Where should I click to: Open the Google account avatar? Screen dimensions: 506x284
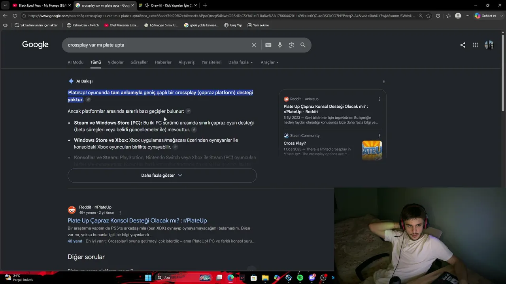tap(489, 45)
